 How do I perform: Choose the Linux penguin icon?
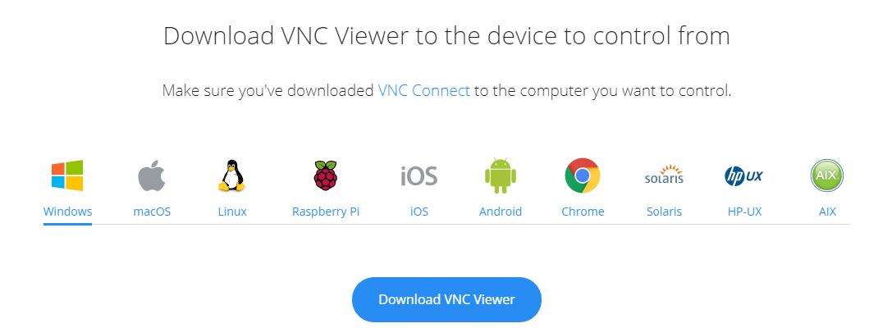(x=231, y=175)
